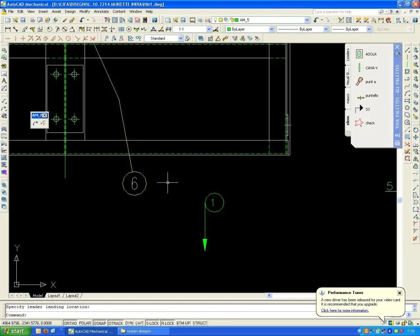The height and width of the screenshot is (336, 420).
Task: Select the Polygon draw tool
Action: click(x=407, y=108)
